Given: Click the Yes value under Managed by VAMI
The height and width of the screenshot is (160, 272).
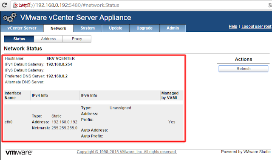Looking at the screenshot, I should point(172,122).
